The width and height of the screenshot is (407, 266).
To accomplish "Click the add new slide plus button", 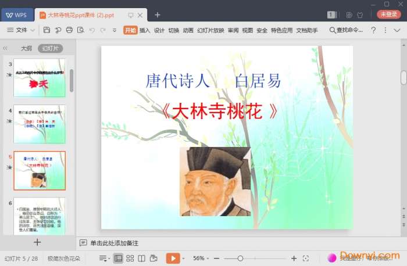I will 37,242.
